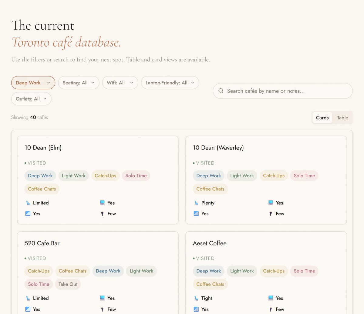Click VISITED status on 10 Dean (Waverley)
This screenshot has width=364, height=314.
(x=204, y=163)
